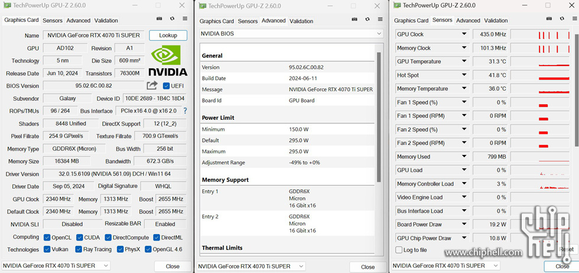Open hamburger menu in Sensors window
Screen dimensions: 579x273
[575, 18]
